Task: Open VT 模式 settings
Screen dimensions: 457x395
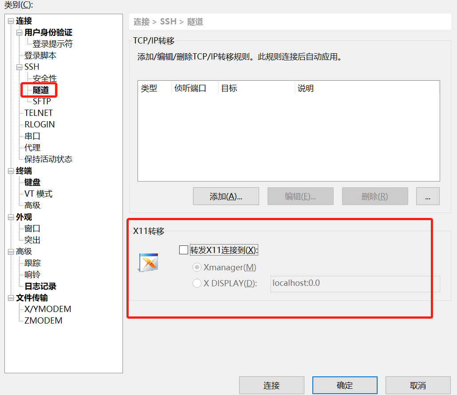Action: coord(39,194)
